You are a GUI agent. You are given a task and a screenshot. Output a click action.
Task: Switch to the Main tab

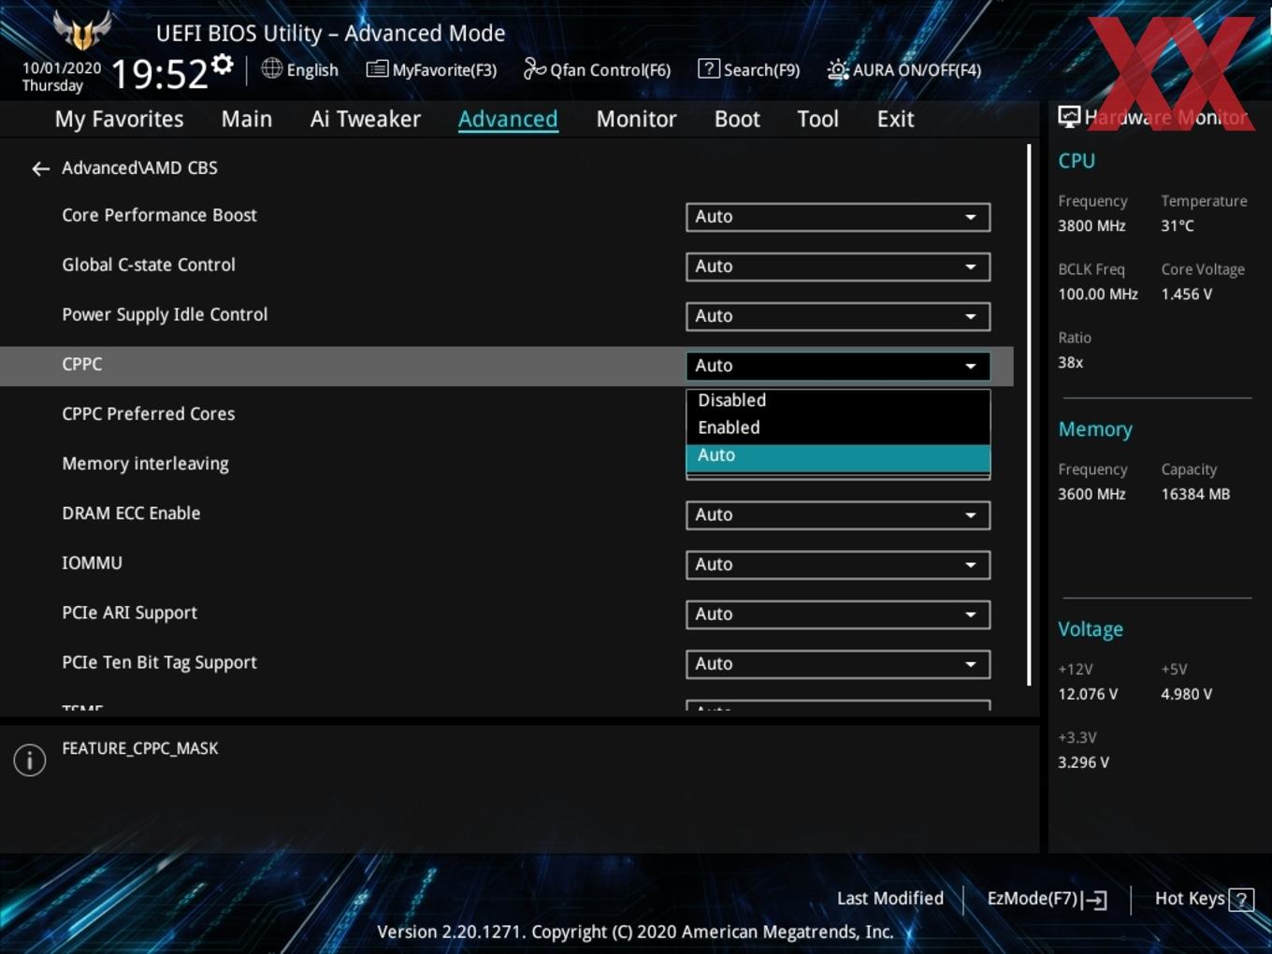click(247, 120)
